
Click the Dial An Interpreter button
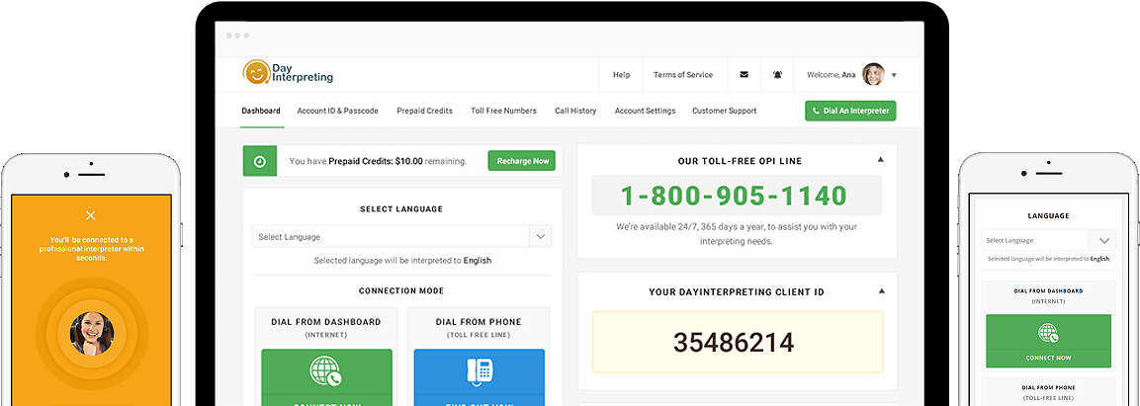pyautogui.click(x=850, y=111)
